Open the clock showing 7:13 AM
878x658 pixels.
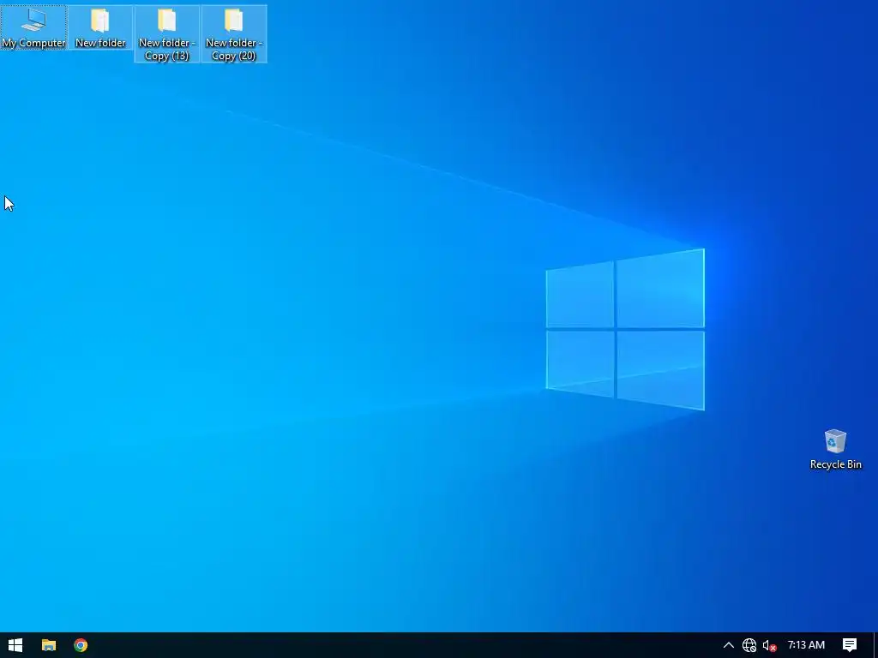click(806, 645)
